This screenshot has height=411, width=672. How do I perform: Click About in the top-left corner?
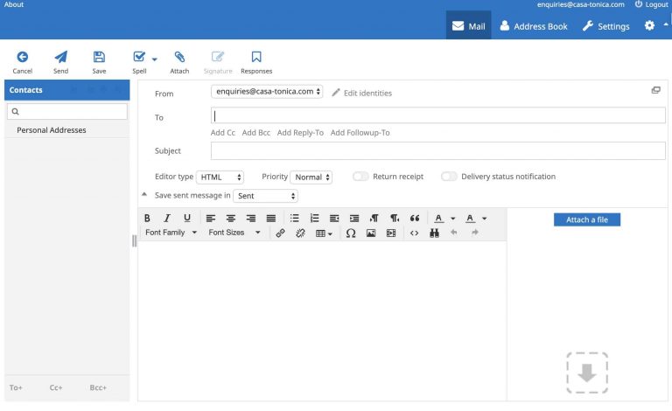(14, 4)
